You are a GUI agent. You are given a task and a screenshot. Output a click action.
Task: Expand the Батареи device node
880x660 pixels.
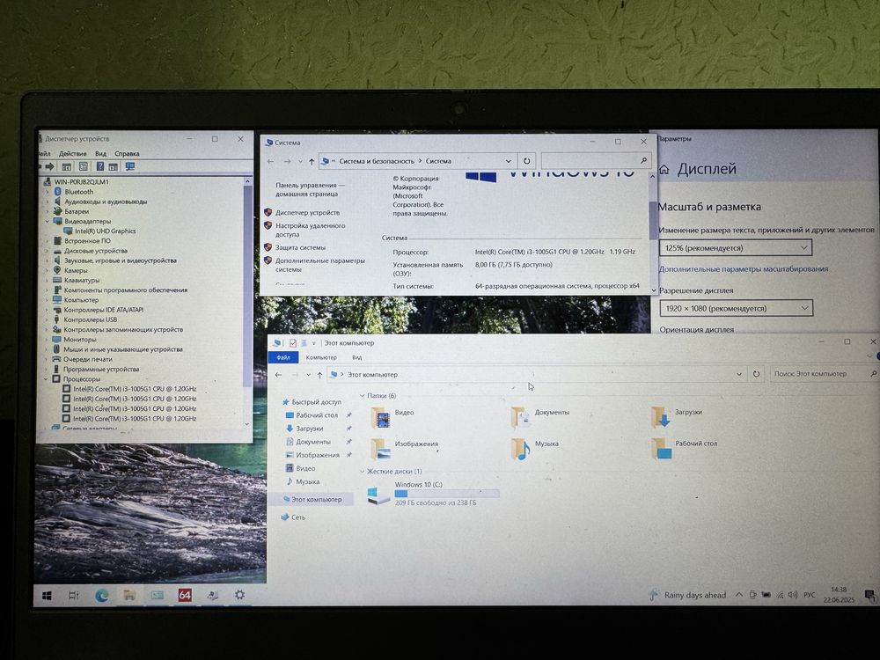click(48, 211)
